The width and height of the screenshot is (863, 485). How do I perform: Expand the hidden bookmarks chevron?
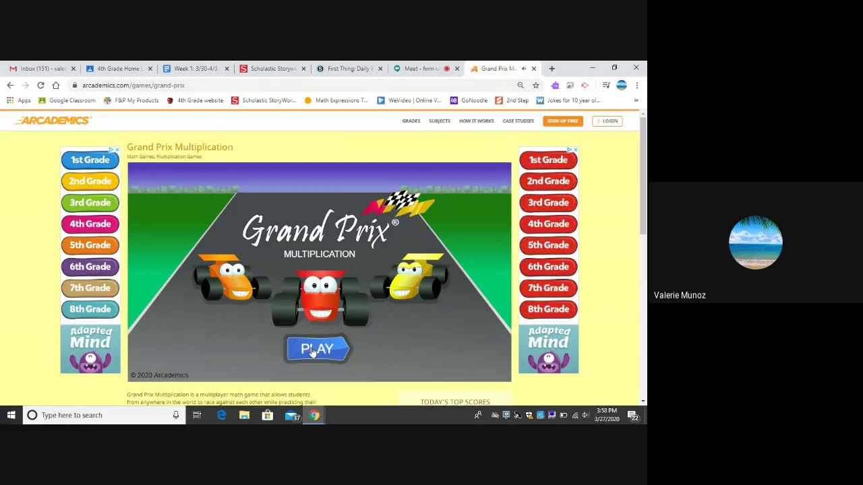click(636, 100)
